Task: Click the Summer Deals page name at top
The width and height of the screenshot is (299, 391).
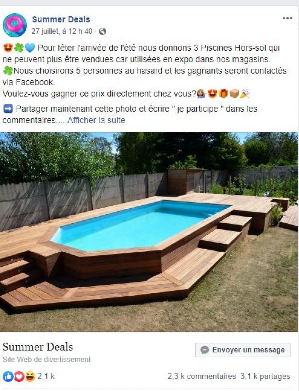Action: click(x=61, y=20)
